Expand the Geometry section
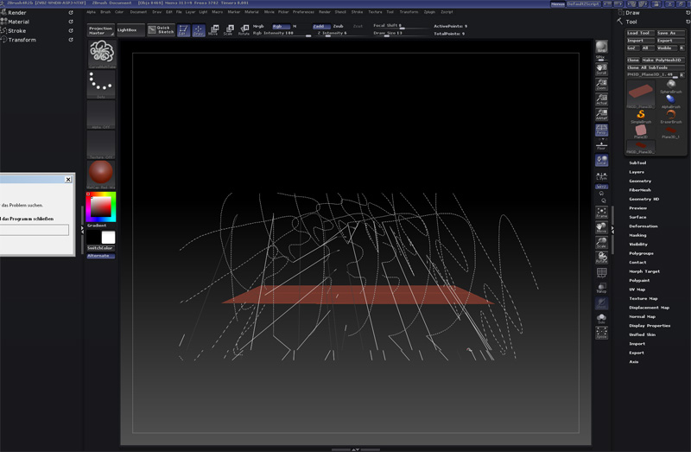691x452 pixels. (x=640, y=181)
